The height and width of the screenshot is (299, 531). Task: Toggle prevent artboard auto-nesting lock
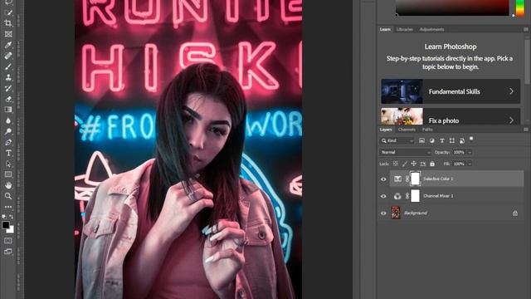click(423, 164)
